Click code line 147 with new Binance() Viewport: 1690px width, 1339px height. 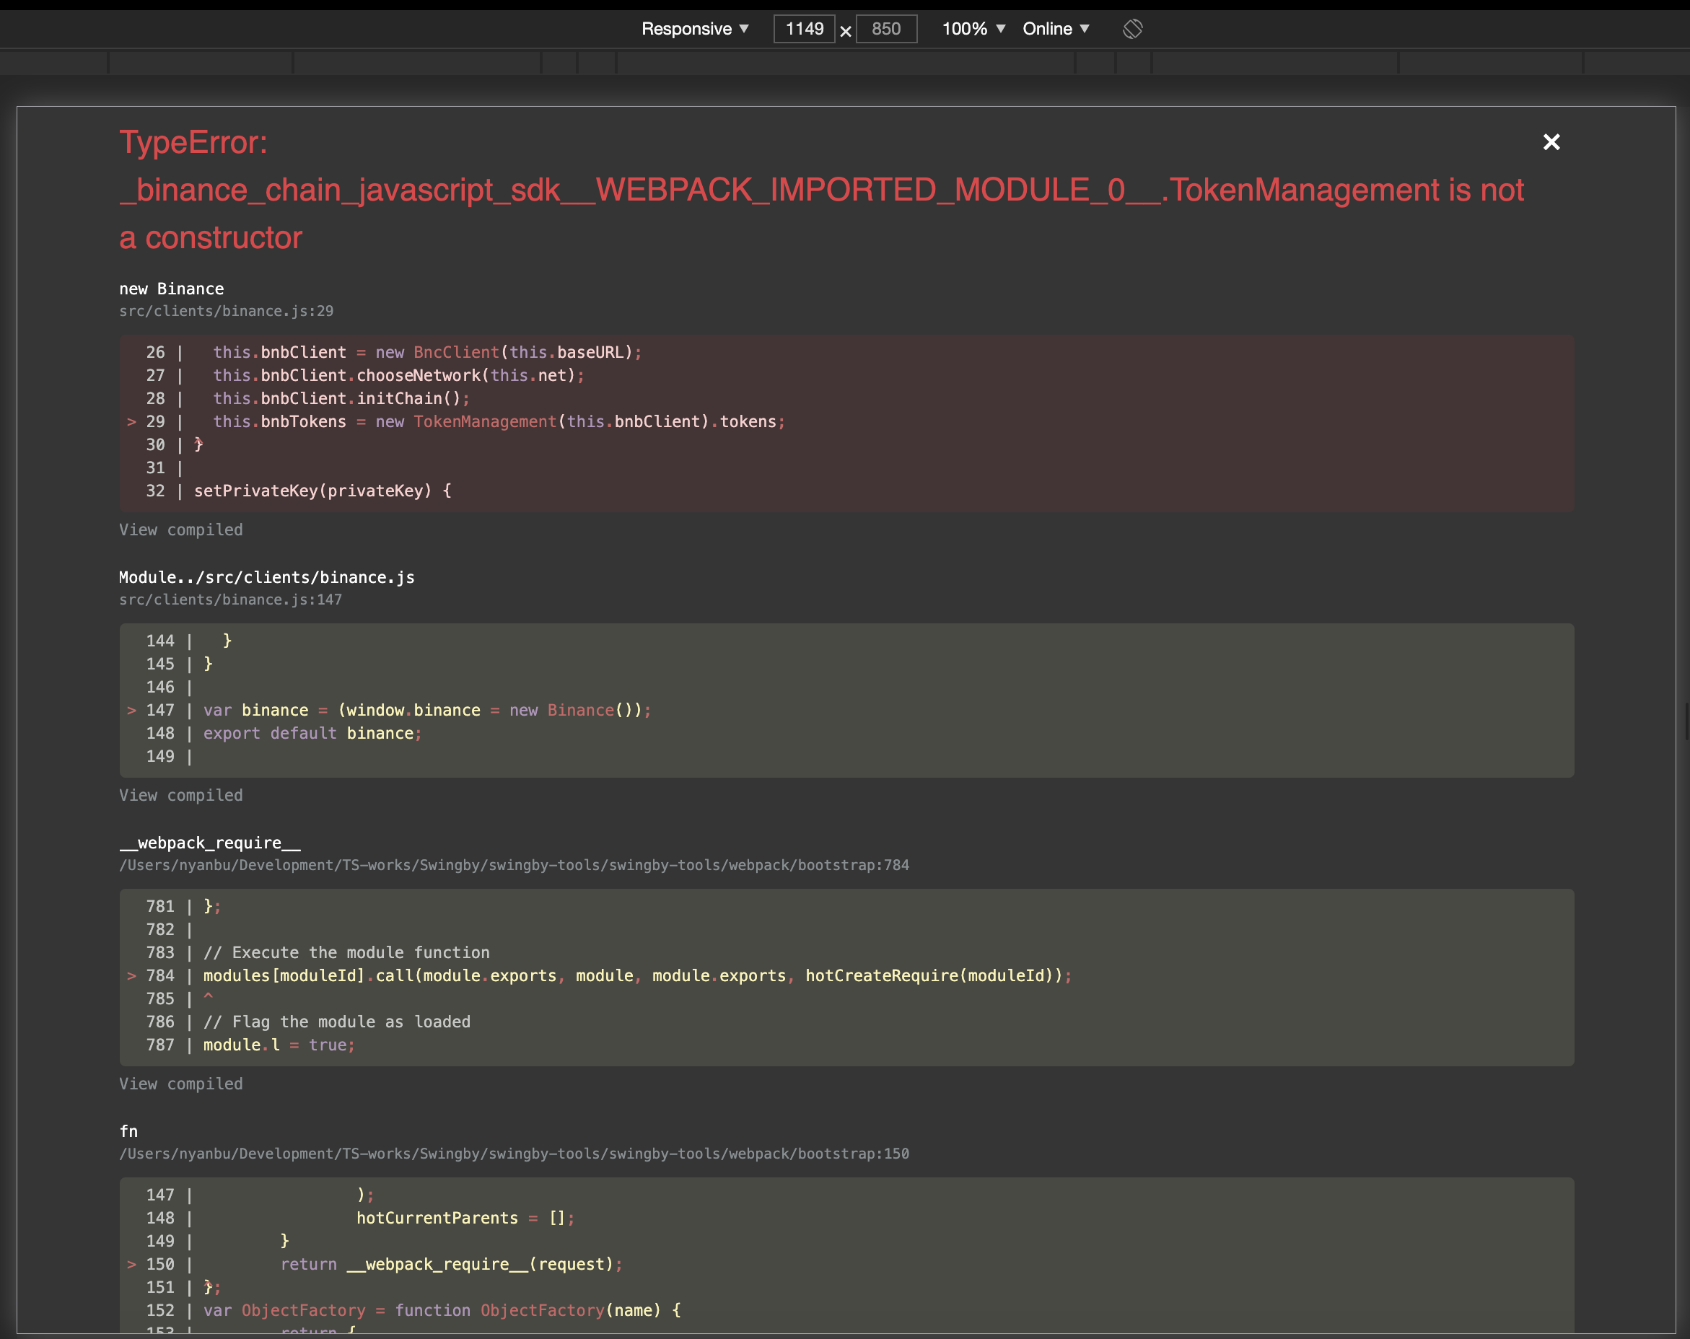[426, 710]
